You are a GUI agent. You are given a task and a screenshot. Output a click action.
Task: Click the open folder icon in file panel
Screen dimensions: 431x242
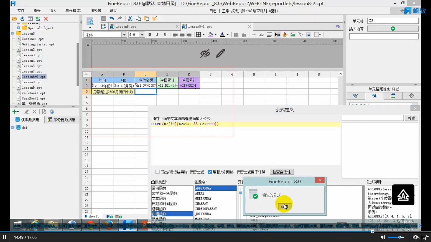tap(15, 19)
